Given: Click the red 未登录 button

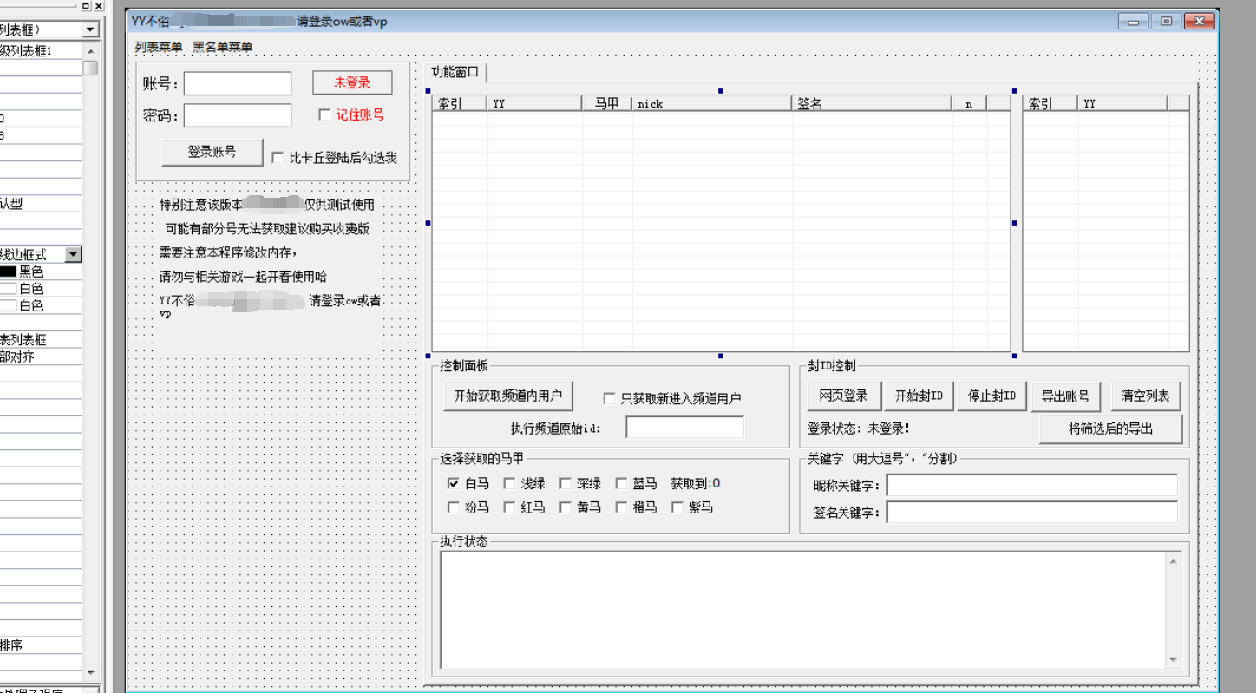Looking at the screenshot, I should pos(352,82).
